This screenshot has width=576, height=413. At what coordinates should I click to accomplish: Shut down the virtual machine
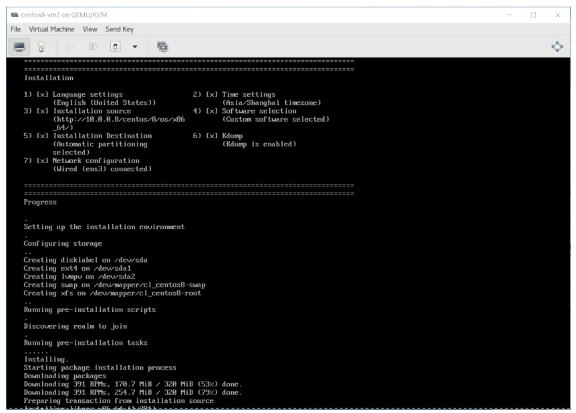point(116,47)
